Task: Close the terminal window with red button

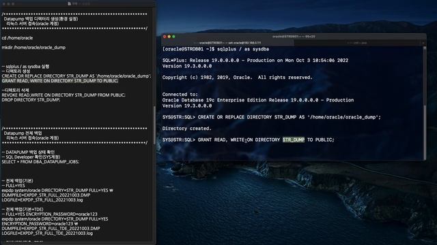Action: 165,37
